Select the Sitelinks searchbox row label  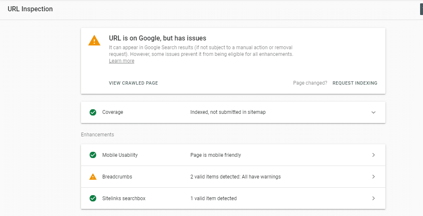tap(124, 198)
